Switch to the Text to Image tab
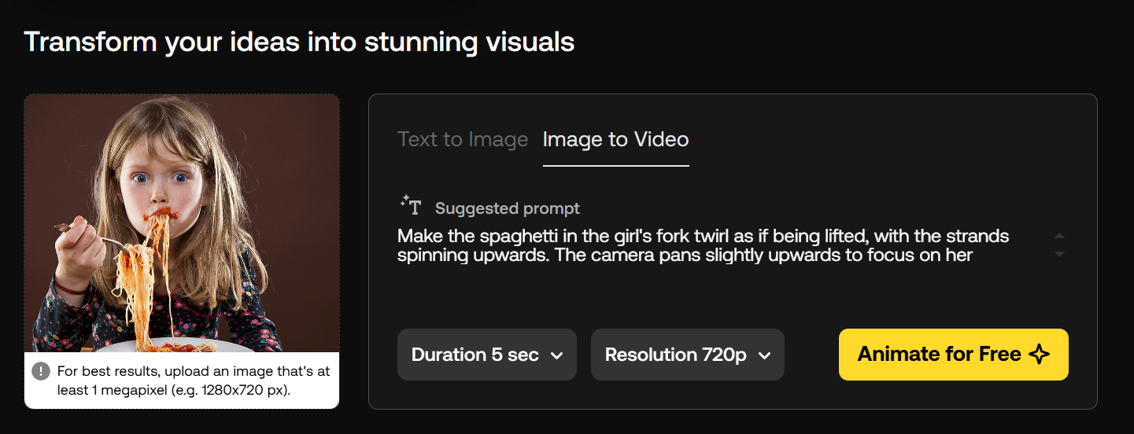This screenshot has width=1134, height=434. coord(463,140)
